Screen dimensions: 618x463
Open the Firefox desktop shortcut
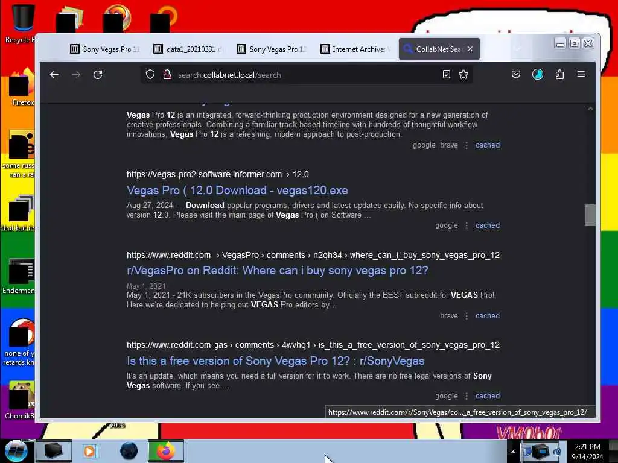[22, 87]
